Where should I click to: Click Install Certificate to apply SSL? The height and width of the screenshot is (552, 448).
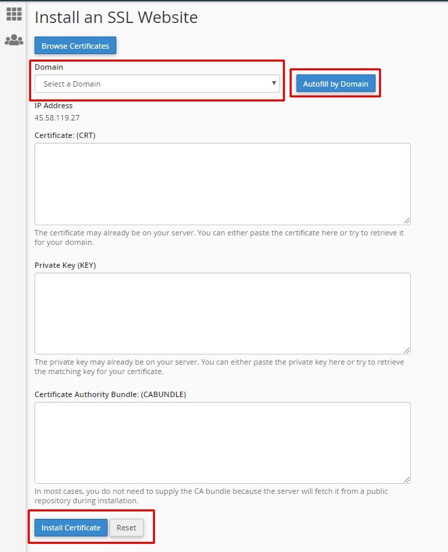pos(70,528)
